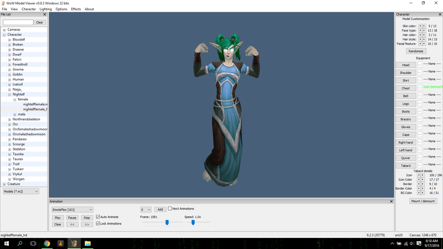Increase Hair style with right arrow

pyautogui.click(x=424, y=39)
